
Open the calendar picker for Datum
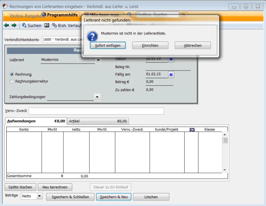pyautogui.click(x=171, y=59)
